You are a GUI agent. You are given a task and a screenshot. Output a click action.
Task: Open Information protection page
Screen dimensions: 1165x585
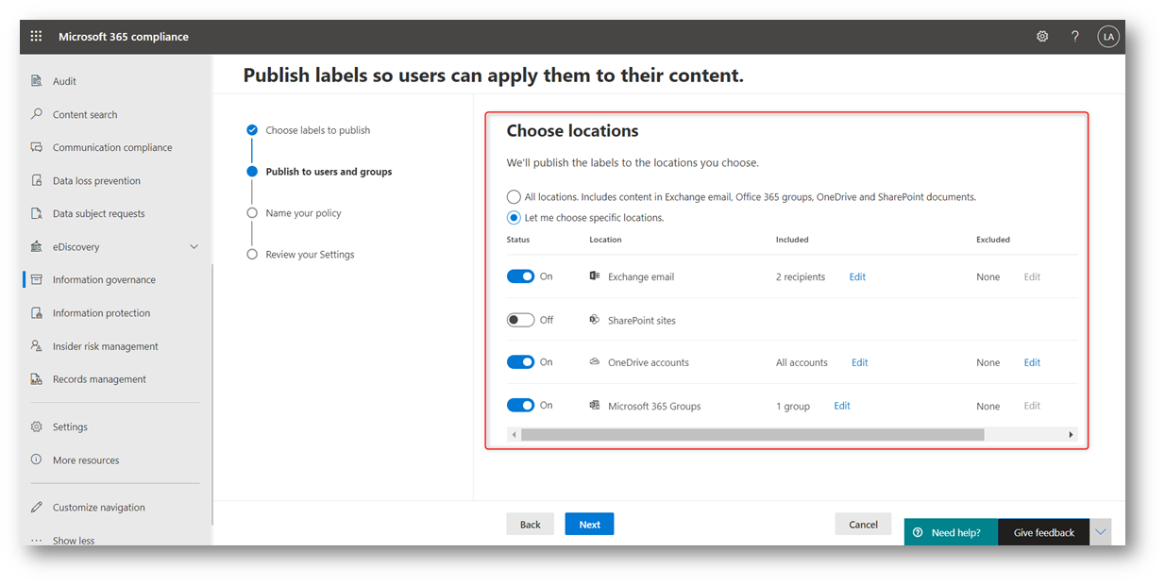[101, 312]
